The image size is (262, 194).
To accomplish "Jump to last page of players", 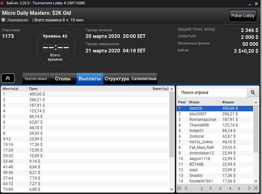I will [x=256, y=188].
